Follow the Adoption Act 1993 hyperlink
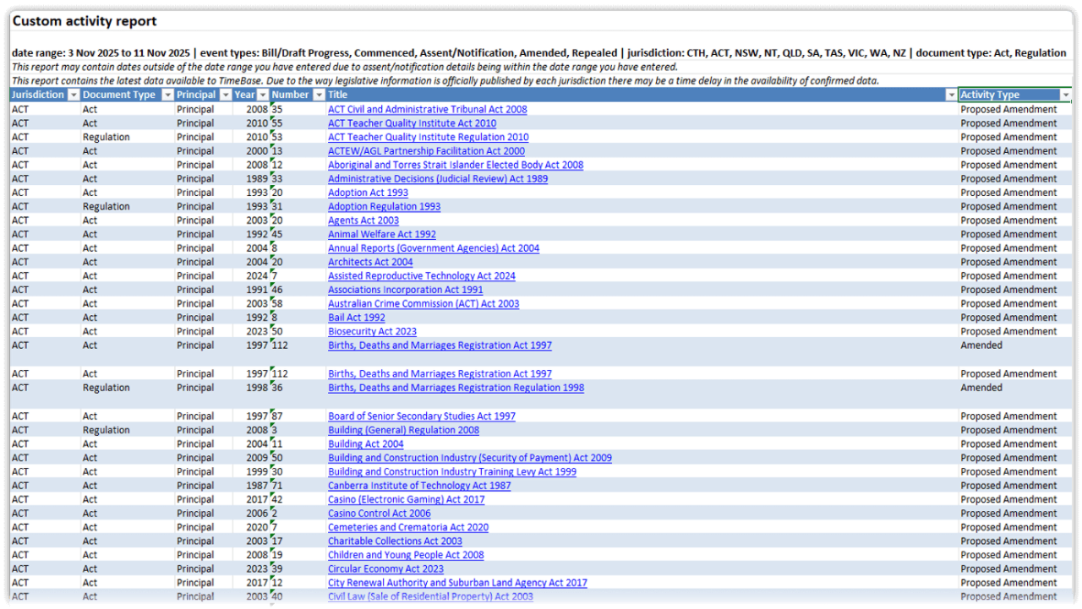The width and height of the screenshot is (1082, 609). (x=368, y=192)
